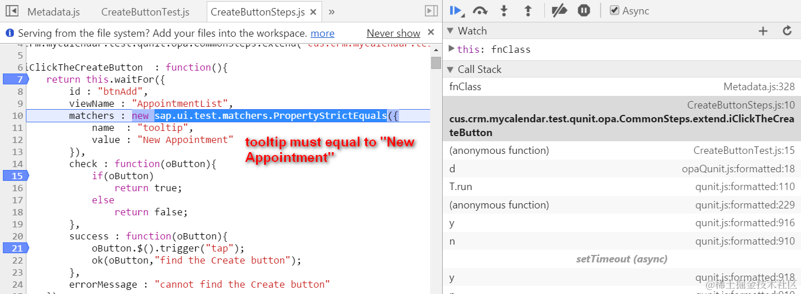Click the 'more' link in info bar
Image resolution: width=801 pixels, height=294 pixels.
point(322,33)
